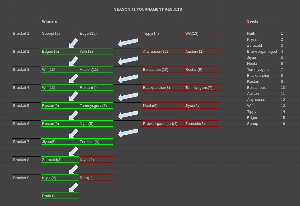
Task: Select the Kryss(2) cell in Bracket 8 row
Action: point(96,160)
